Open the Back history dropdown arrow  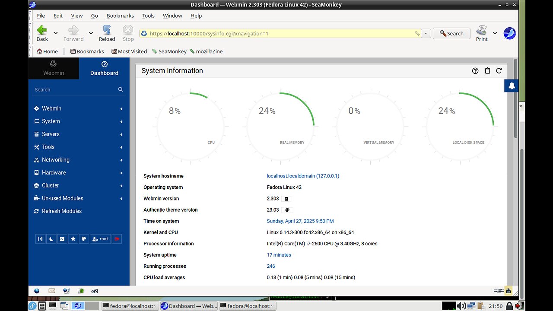[55, 33]
